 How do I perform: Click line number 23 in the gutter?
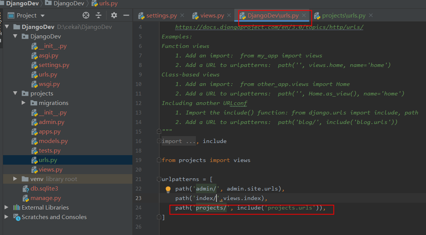(138, 198)
